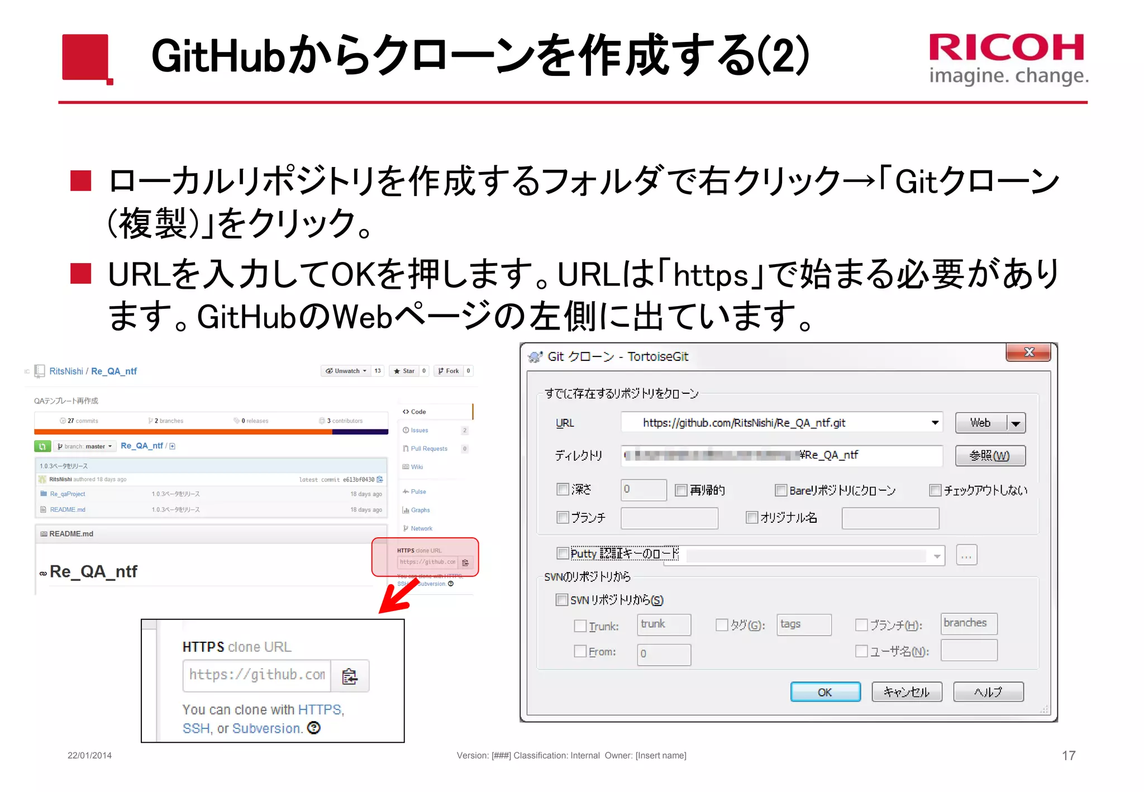Click the small copy icon in the highlighted HTTPS clone box
This screenshot has height=792, width=1144.
(465, 562)
